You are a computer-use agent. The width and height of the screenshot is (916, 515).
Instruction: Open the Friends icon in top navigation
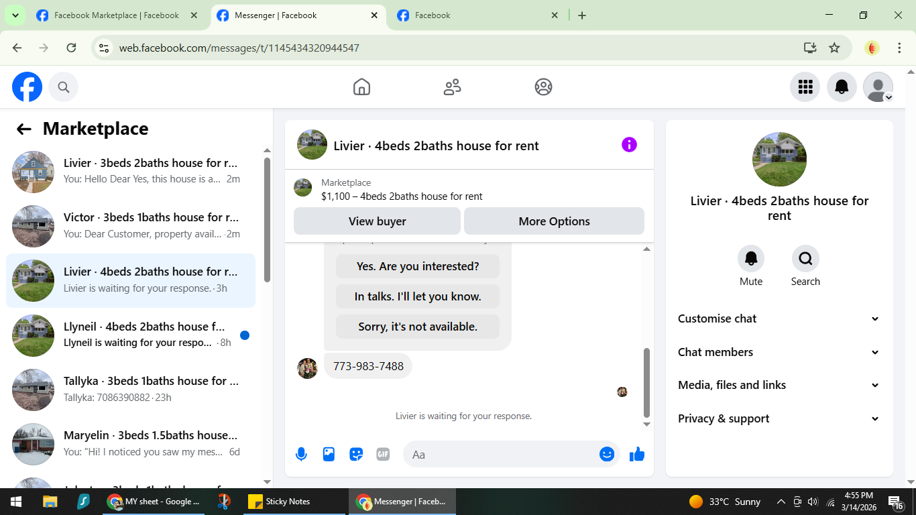(453, 87)
